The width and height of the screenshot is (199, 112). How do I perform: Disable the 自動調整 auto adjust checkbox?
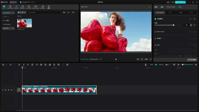click(155, 19)
